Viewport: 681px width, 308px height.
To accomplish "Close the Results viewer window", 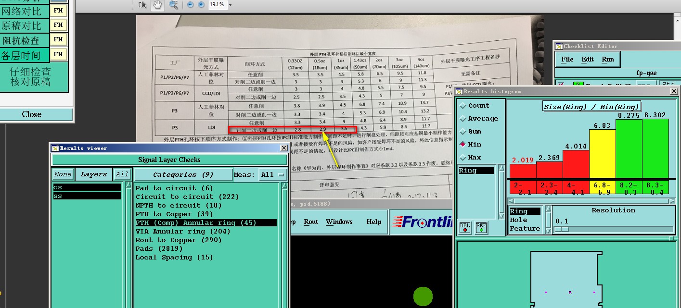I will pyautogui.click(x=284, y=148).
